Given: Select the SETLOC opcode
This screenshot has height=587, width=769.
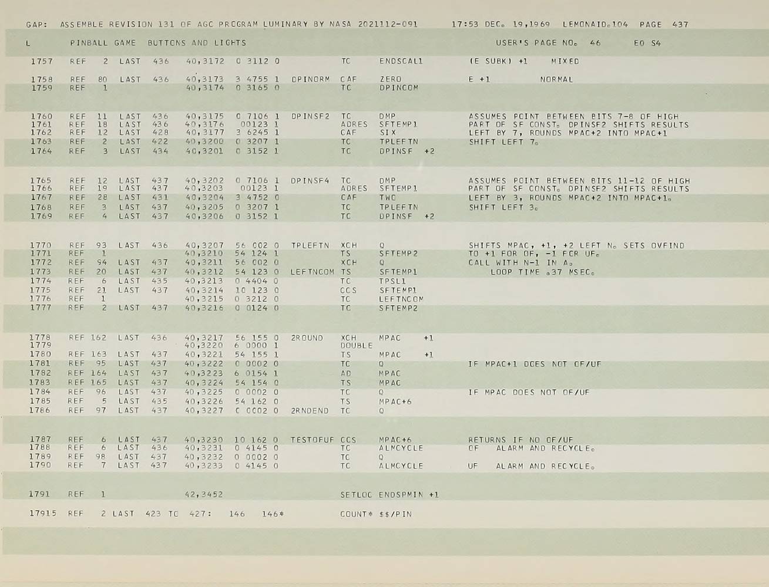Looking at the screenshot, I should click(357, 495).
